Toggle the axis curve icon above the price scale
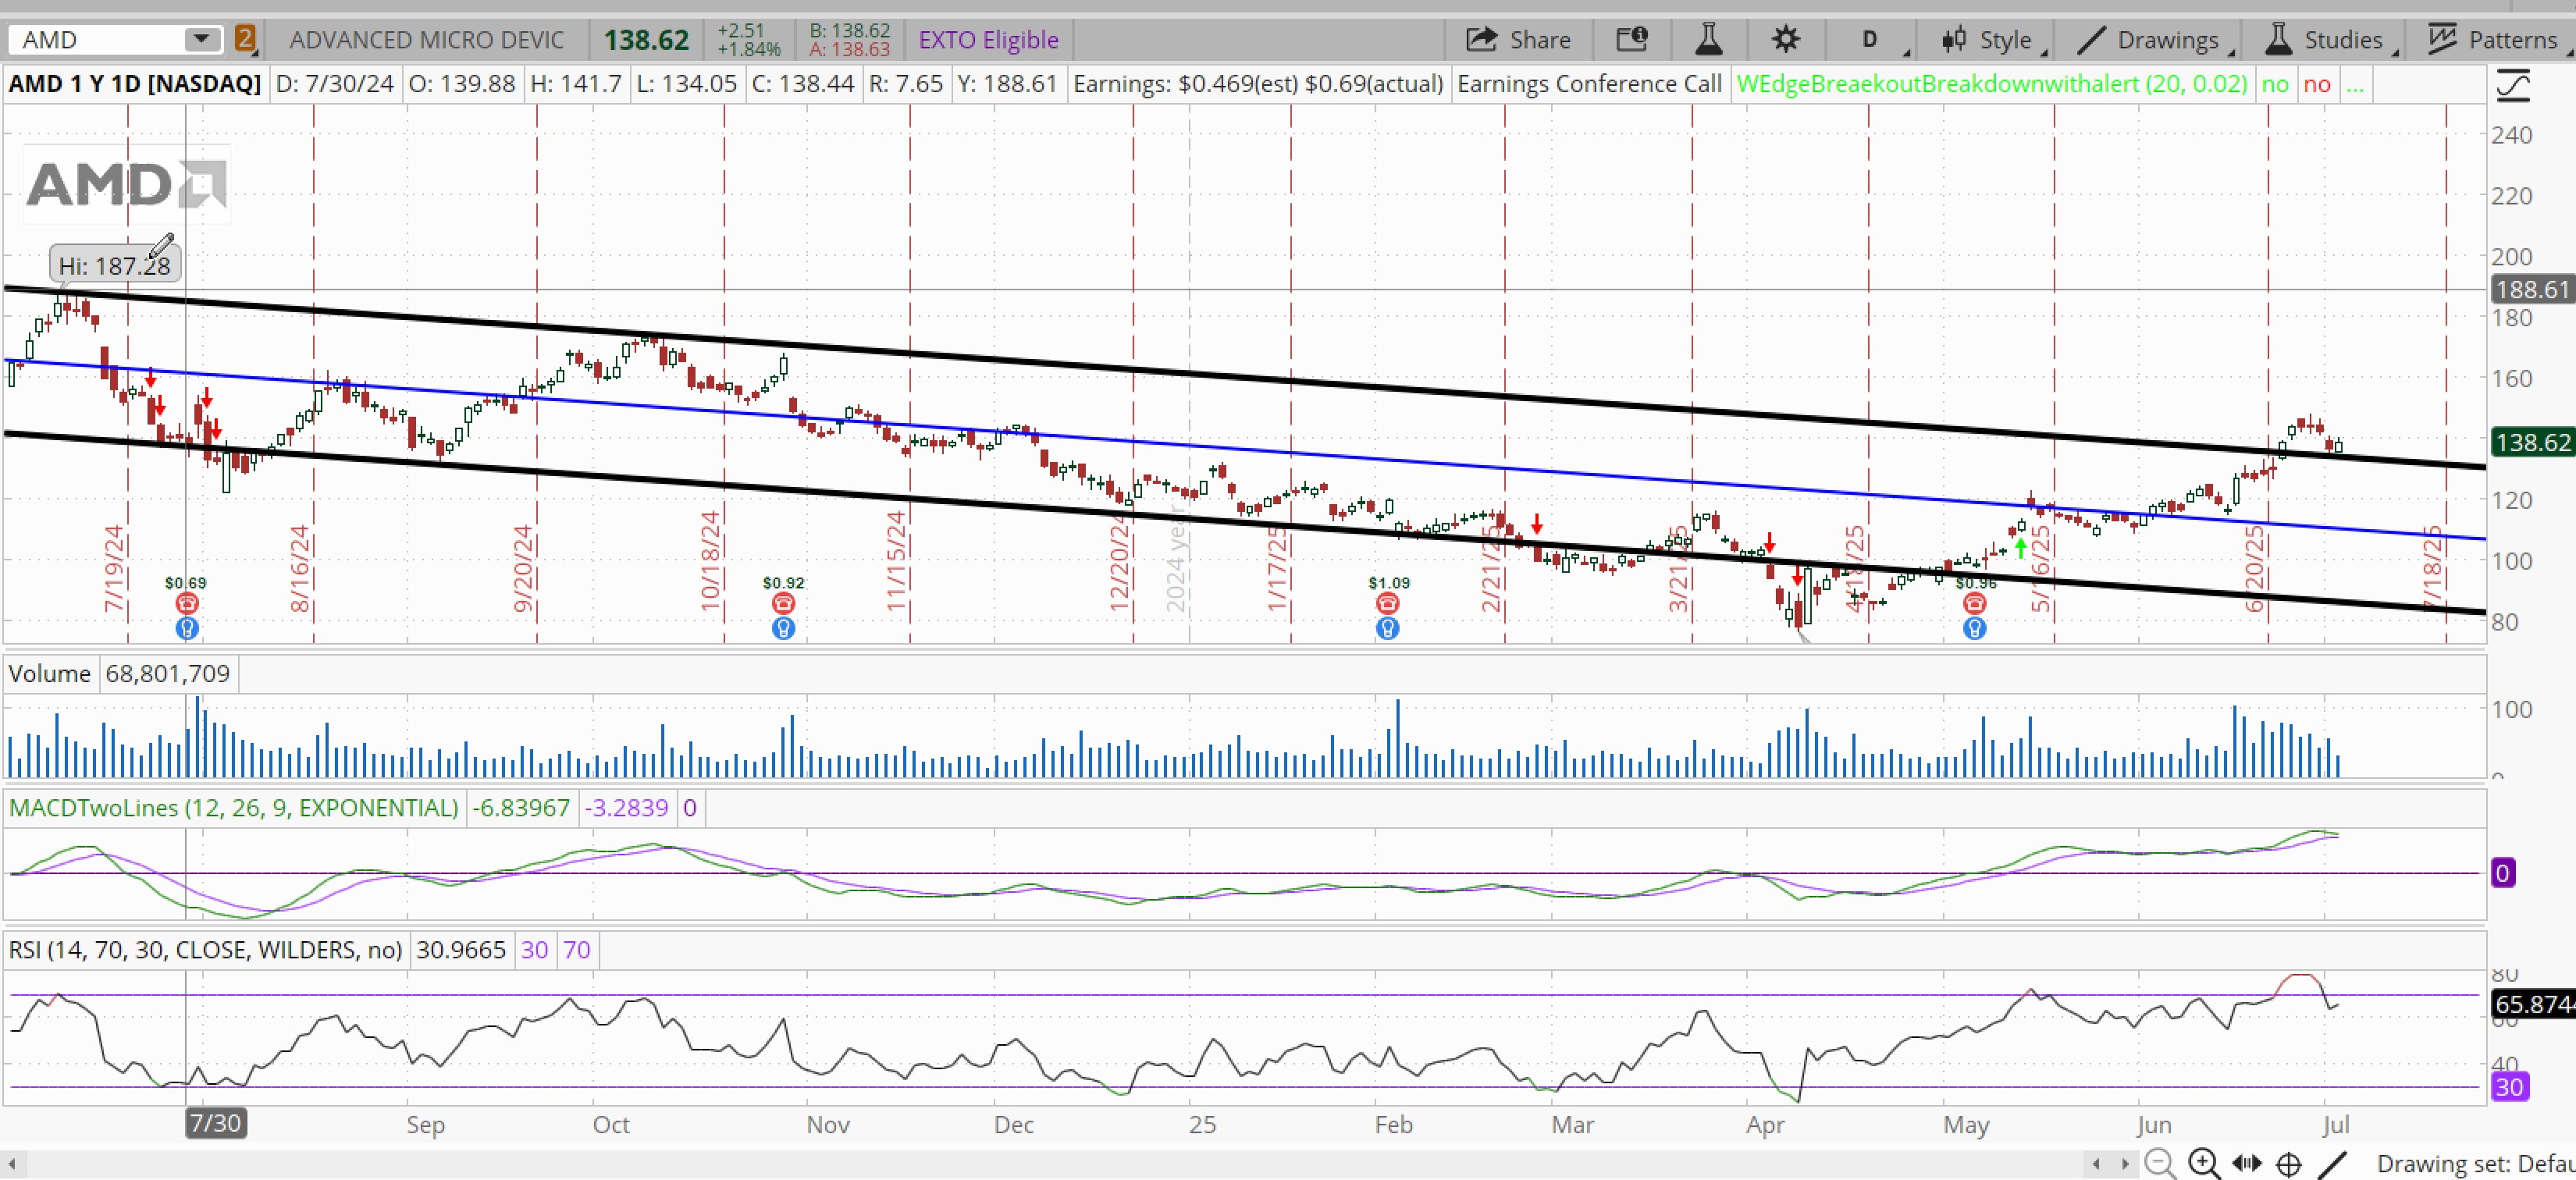This screenshot has height=1180, width=2576. (x=2513, y=85)
